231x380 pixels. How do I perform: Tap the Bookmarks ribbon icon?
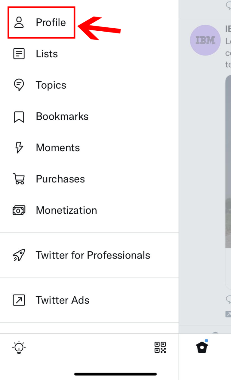[19, 117]
